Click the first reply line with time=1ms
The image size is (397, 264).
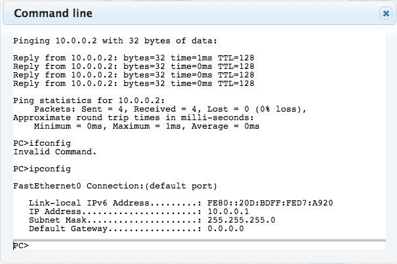(x=134, y=58)
